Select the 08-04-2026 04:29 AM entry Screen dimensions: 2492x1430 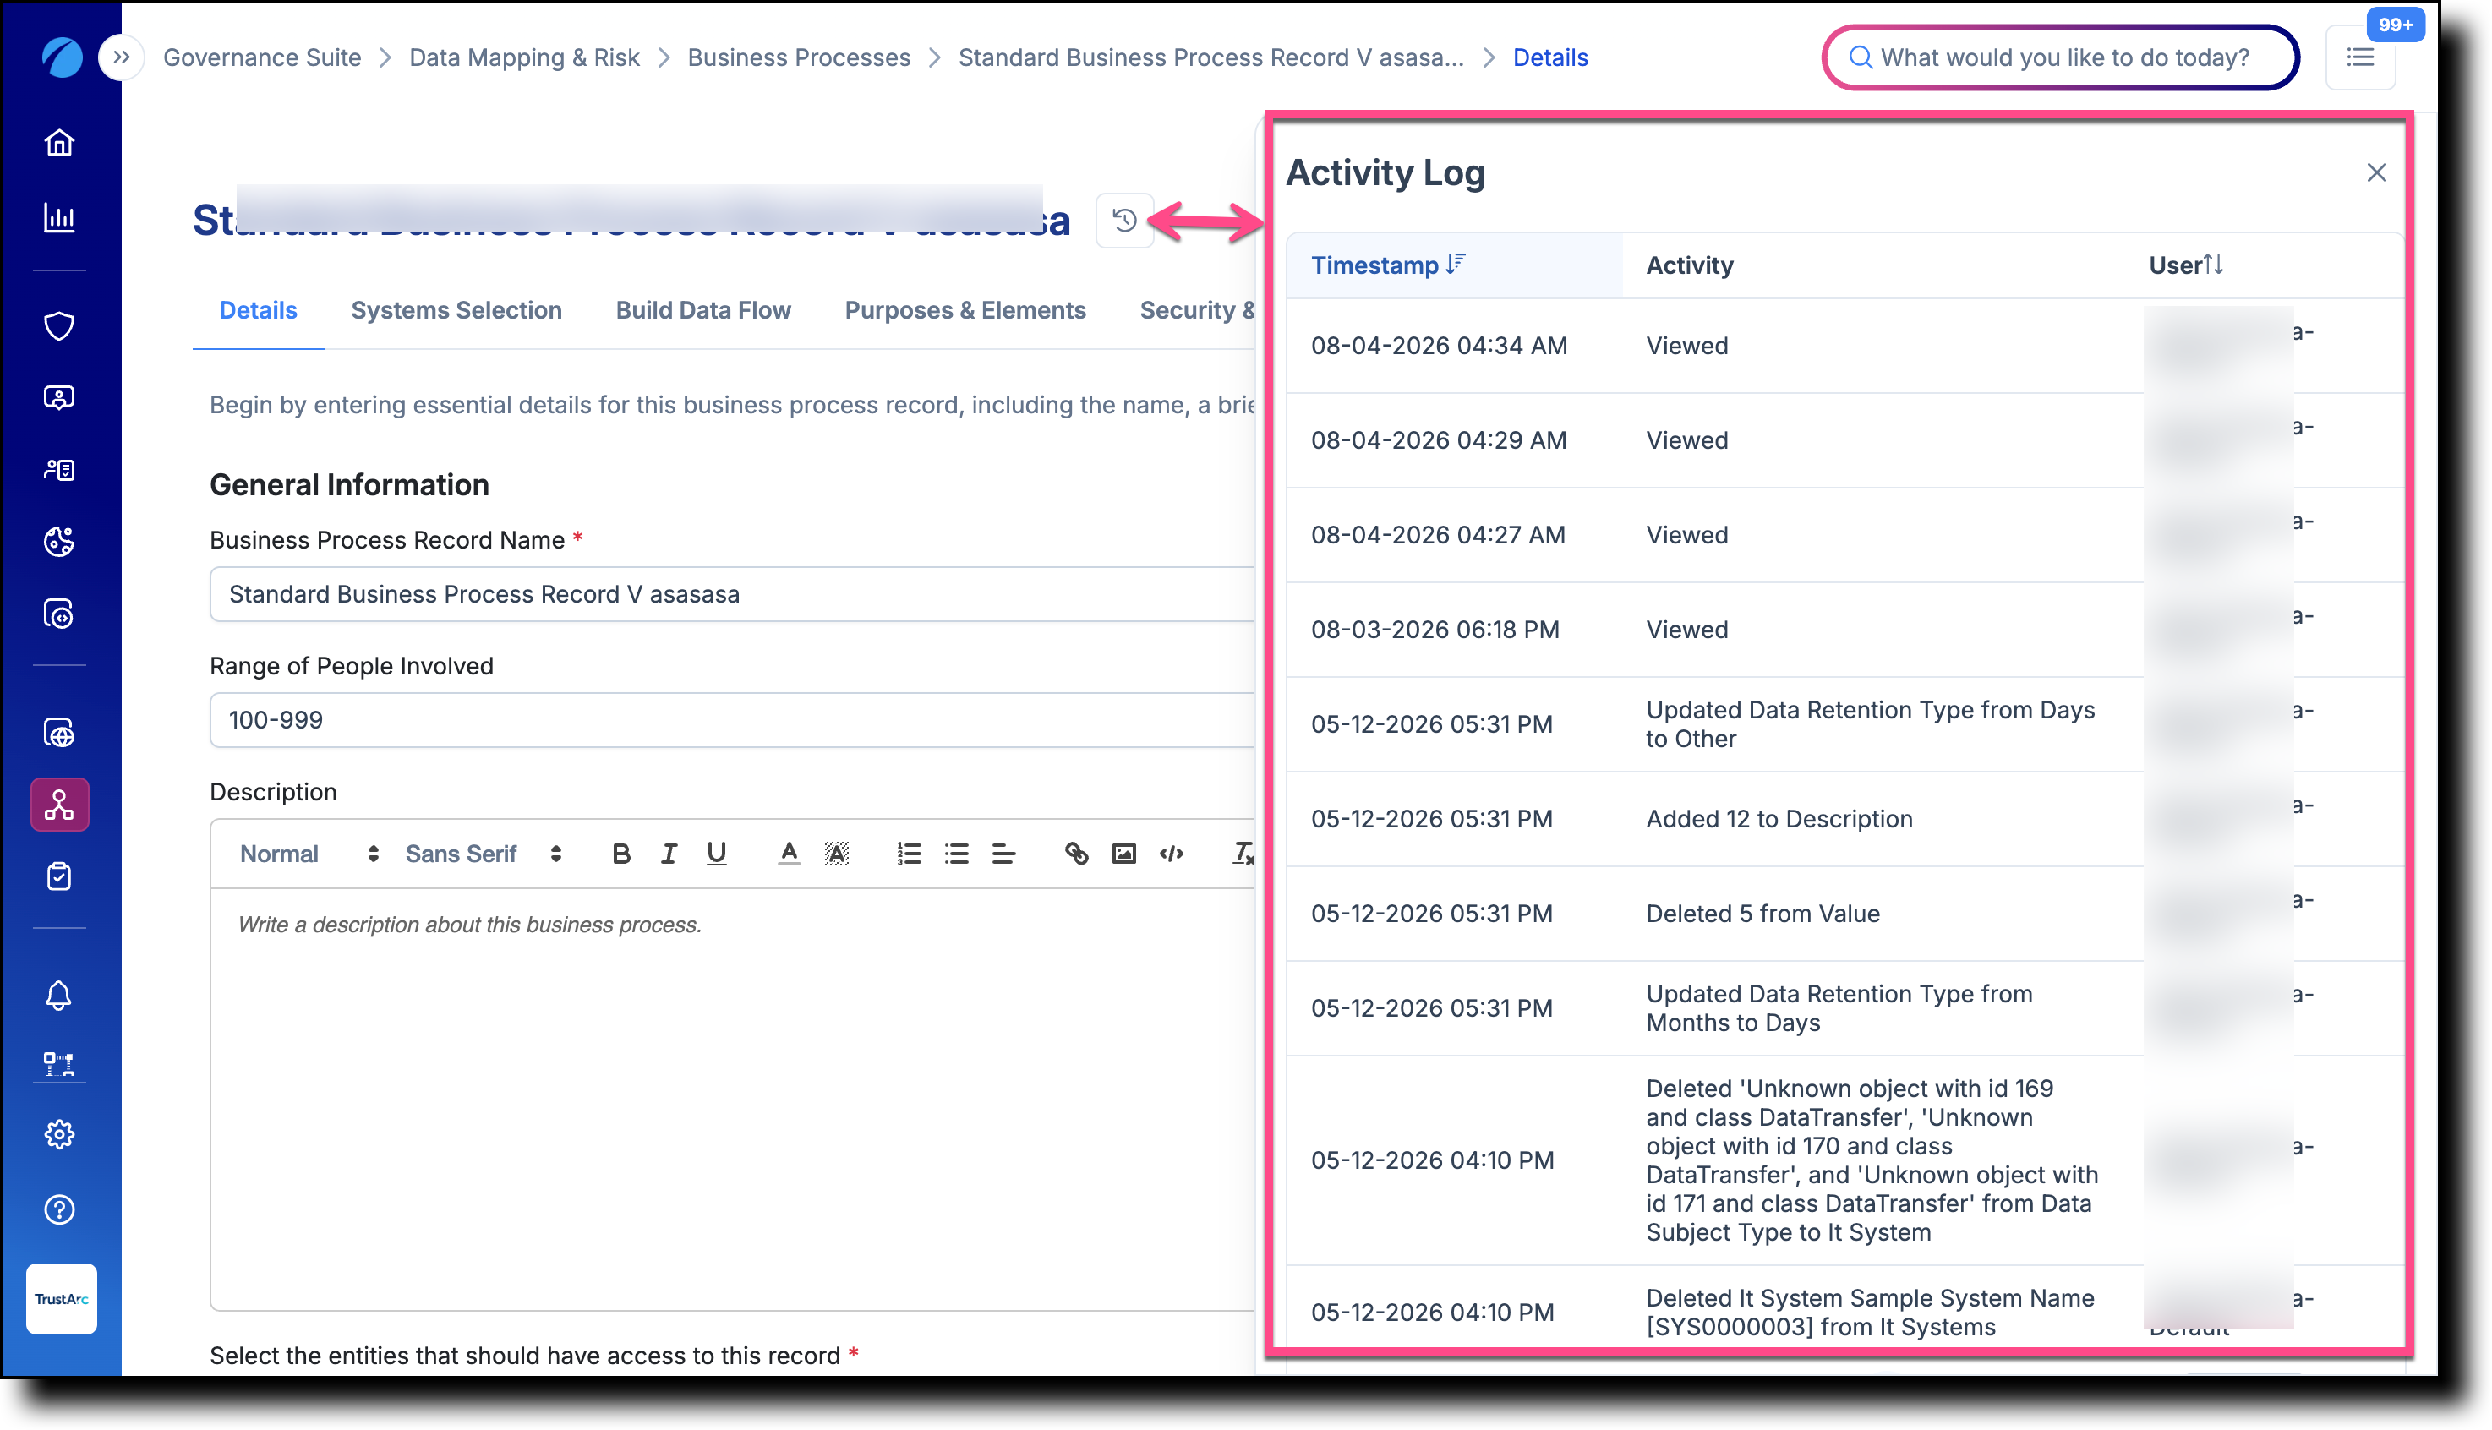click(1844, 440)
